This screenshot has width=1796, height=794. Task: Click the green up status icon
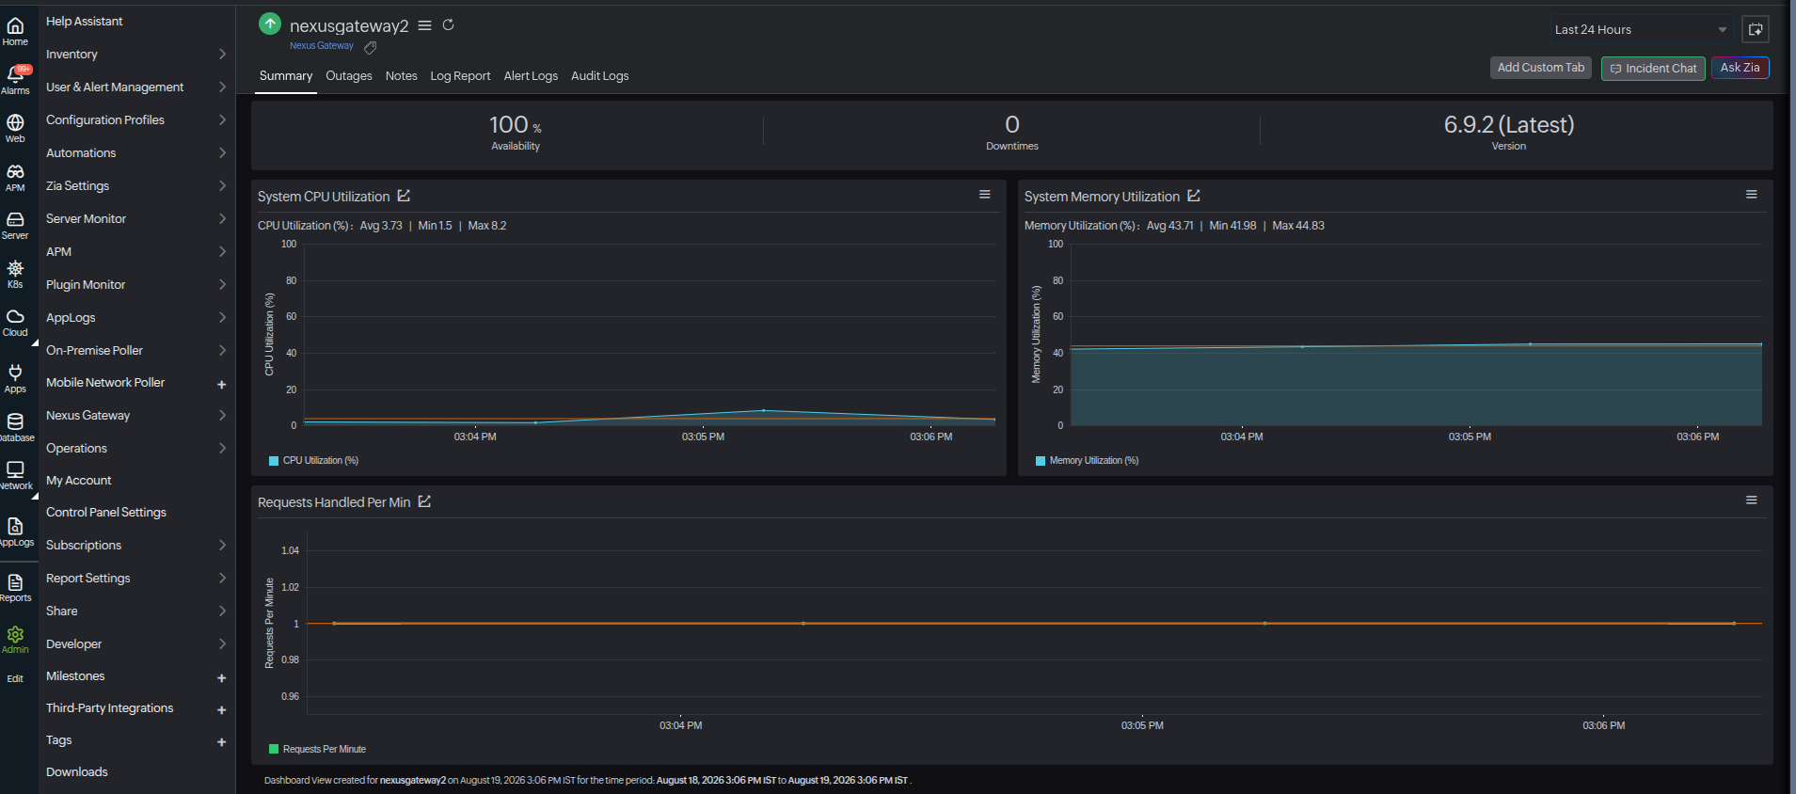tap(270, 24)
